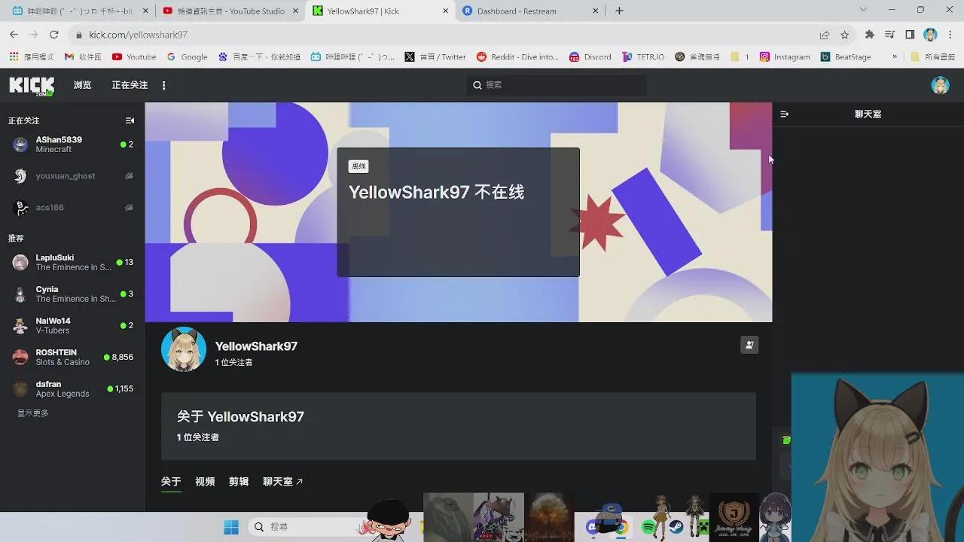Image resolution: width=964 pixels, height=542 pixels.
Task: Open the TETR.IO bookmark
Action: pos(642,56)
